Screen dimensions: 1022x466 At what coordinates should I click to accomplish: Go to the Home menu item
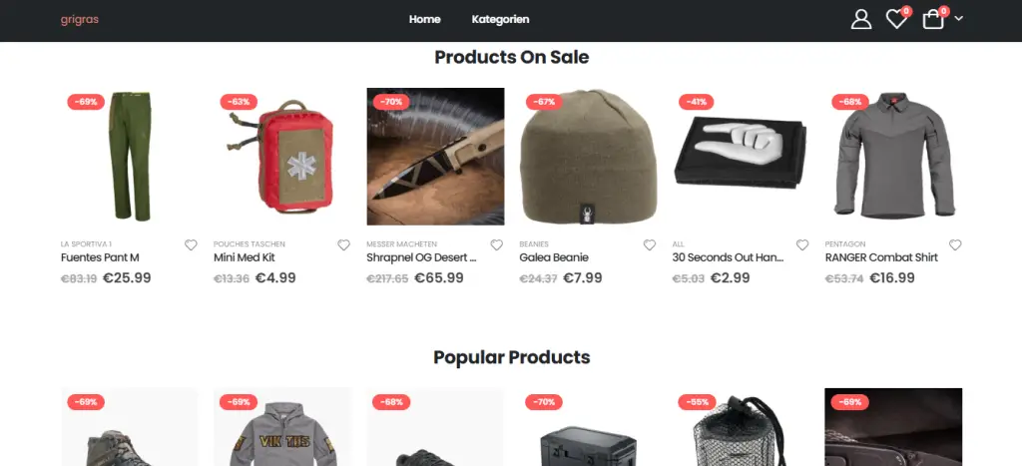pyautogui.click(x=424, y=20)
